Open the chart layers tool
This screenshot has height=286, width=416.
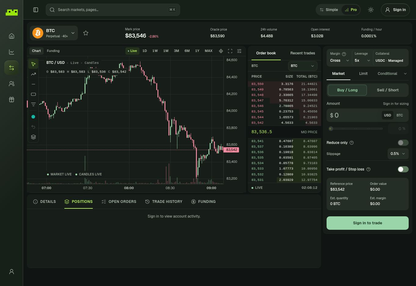click(x=33, y=137)
